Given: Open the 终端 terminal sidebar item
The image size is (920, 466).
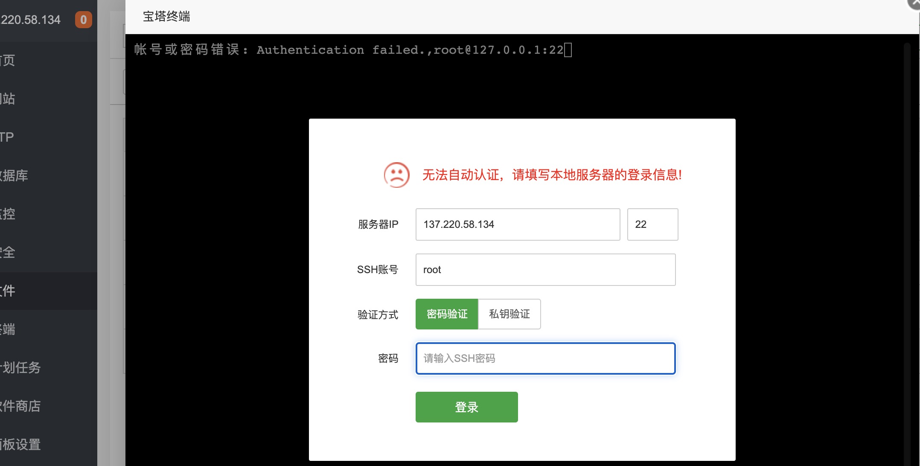Looking at the screenshot, I should [x=49, y=329].
